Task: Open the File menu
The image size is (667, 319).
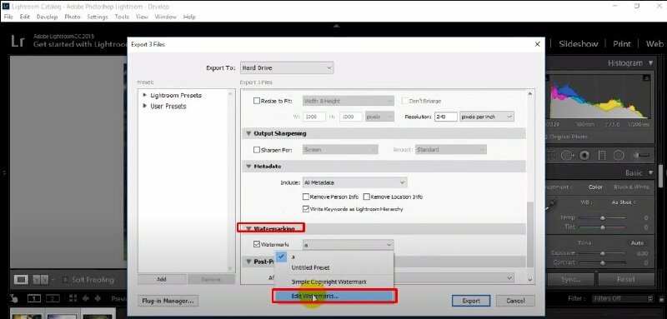Action: [8, 17]
